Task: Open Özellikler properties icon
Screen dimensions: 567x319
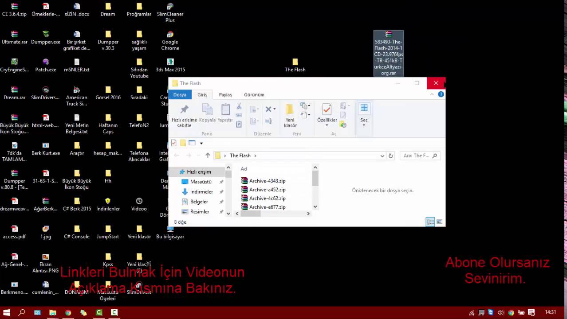Action: pyautogui.click(x=327, y=109)
